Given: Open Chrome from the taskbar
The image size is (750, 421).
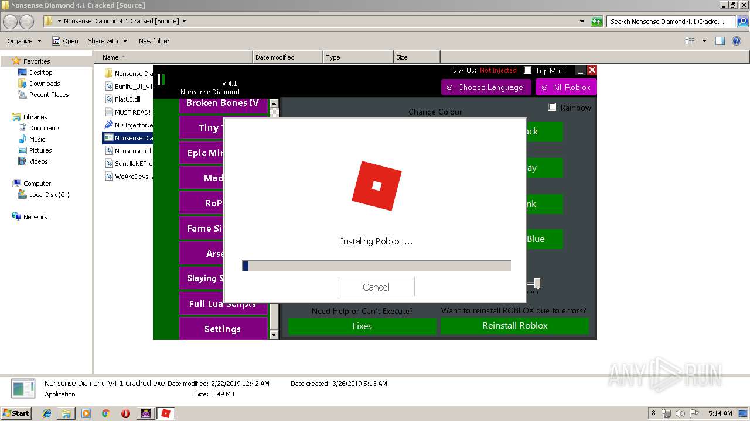Looking at the screenshot, I should pyautogui.click(x=105, y=413).
